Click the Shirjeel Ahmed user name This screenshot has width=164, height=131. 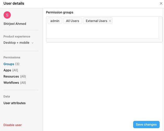coord(15,24)
